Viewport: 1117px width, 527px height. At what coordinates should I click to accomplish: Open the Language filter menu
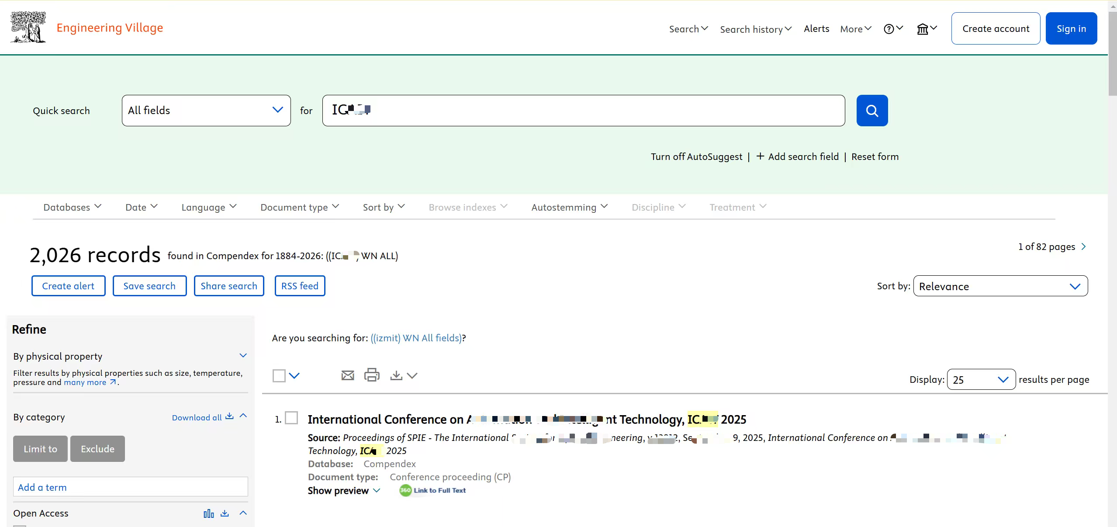(209, 207)
